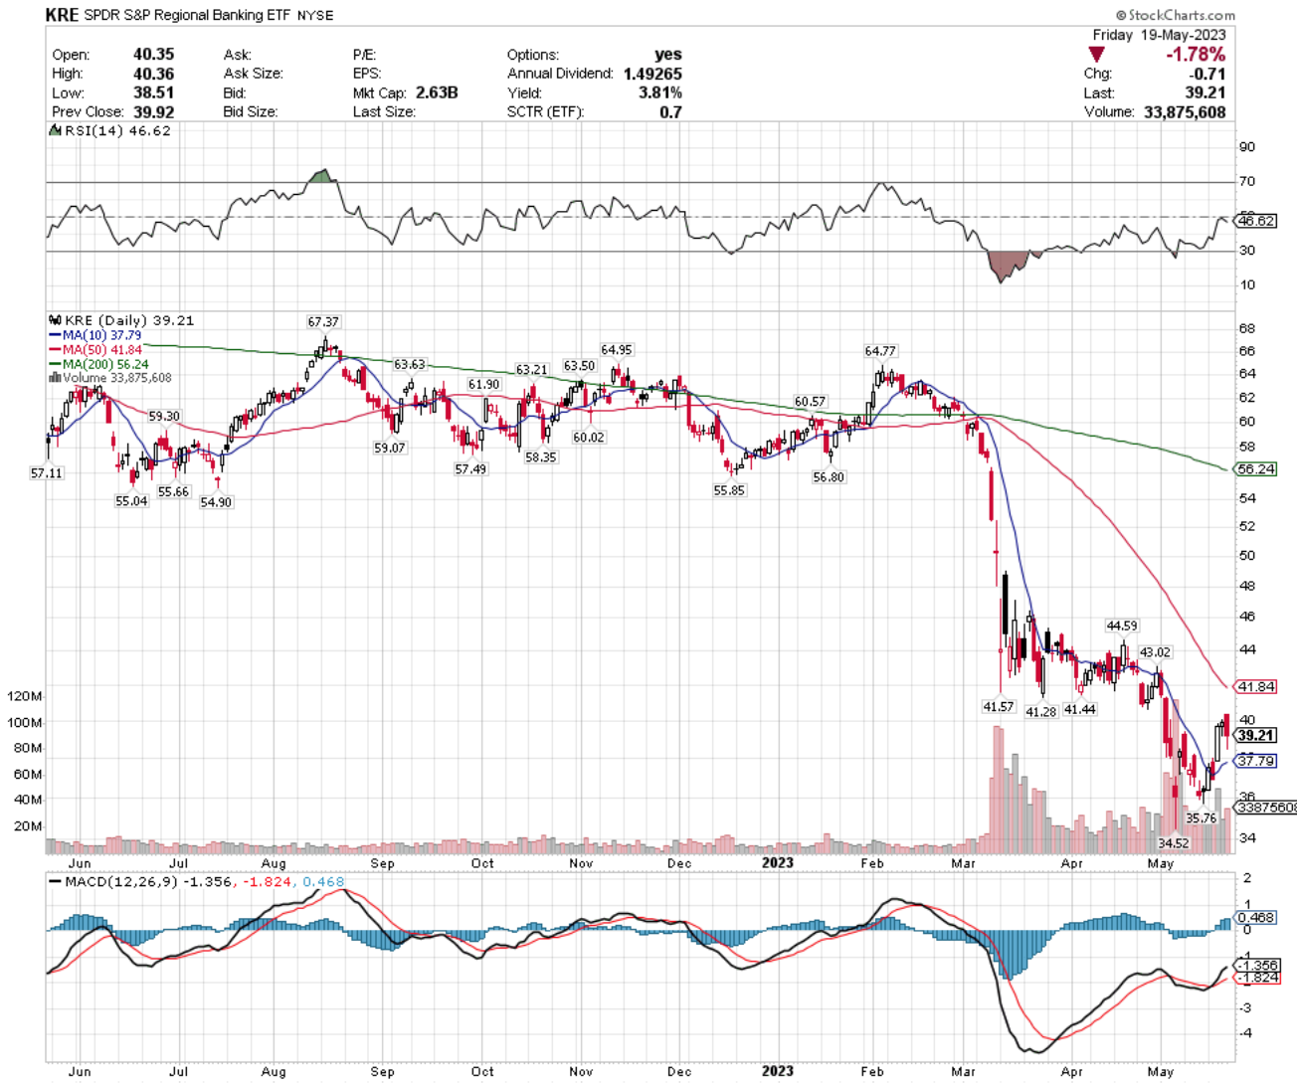Click the Options value yes
The image size is (1299, 1086).
click(x=668, y=55)
